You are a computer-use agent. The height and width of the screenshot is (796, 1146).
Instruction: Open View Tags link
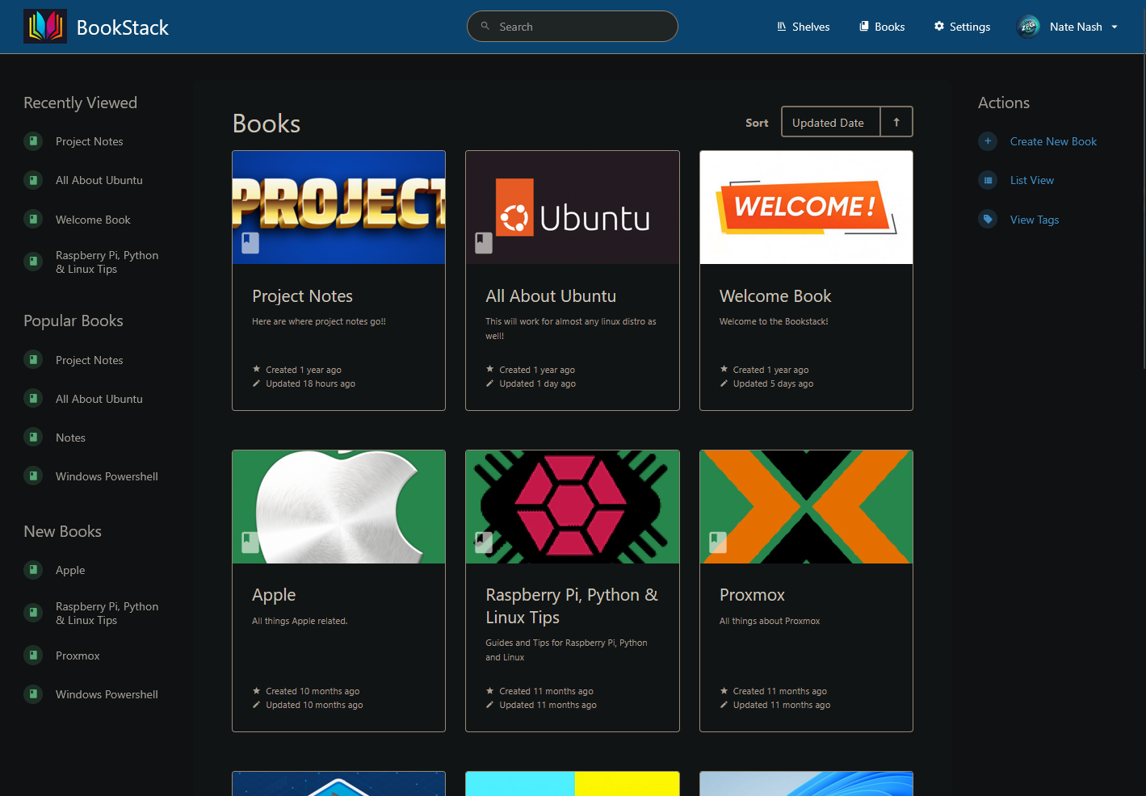click(x=1035, y=220)
